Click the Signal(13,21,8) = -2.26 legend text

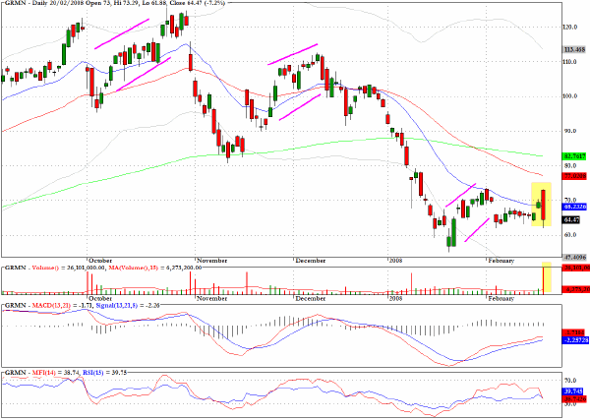click(128, 305)
